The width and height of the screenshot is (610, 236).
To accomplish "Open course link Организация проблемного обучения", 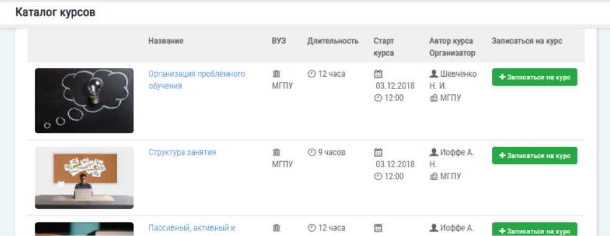I will pos(197,80).
